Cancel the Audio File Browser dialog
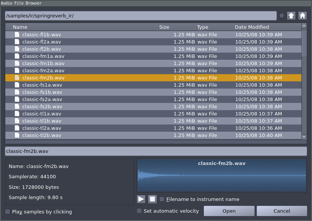This screenshot has width=312, height=221. [282, 211]
